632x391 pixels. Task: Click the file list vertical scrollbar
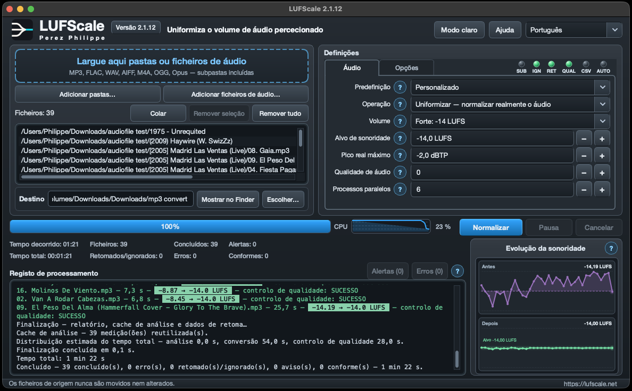point(301,138)
